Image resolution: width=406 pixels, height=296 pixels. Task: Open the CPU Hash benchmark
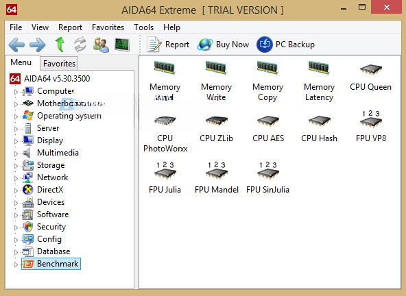pyautogui.click(x=320, y=129)
